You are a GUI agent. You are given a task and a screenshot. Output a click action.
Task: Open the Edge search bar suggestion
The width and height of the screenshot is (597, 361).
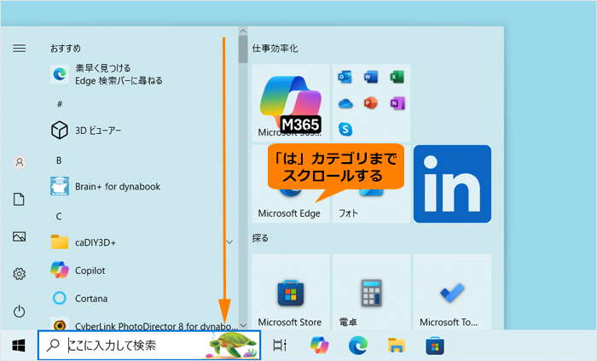(x=107, y=74)
